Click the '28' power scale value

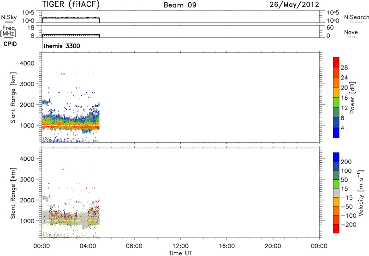[344, 68]
